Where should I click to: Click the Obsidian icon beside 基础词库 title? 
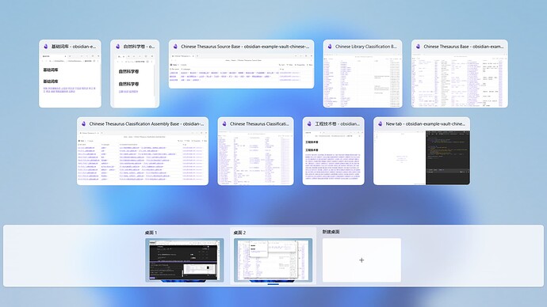pos(46,47)
